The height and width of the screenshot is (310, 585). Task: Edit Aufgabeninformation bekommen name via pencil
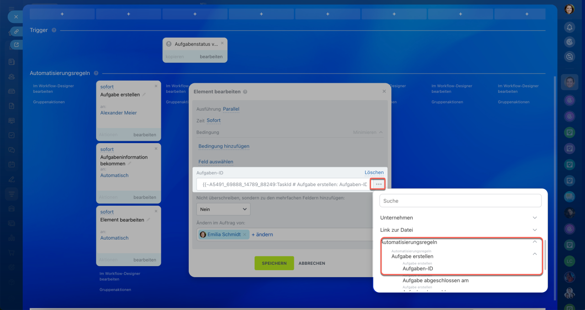129,163
